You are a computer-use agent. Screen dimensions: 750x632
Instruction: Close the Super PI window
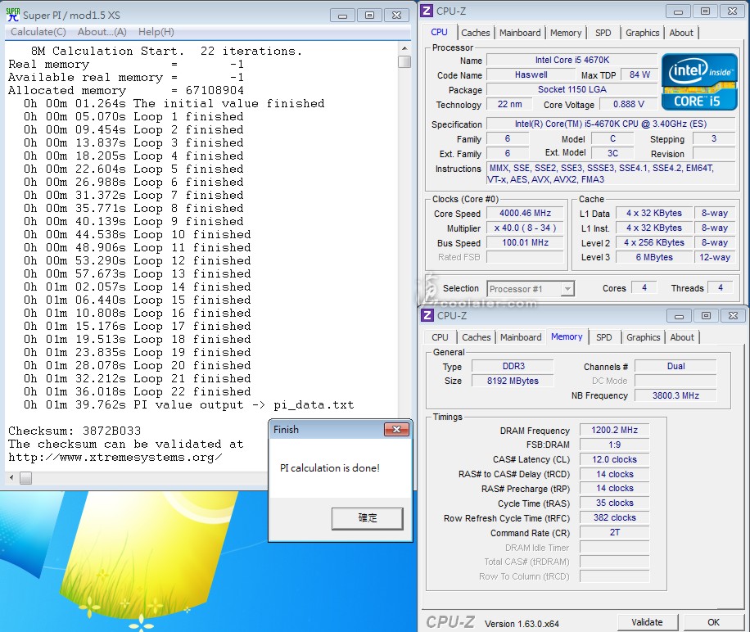tap(396, 16)
